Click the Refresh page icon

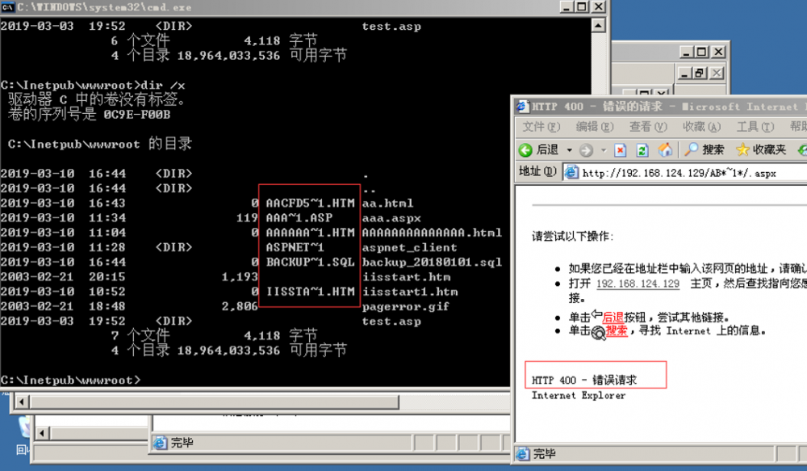click(642, 149)
